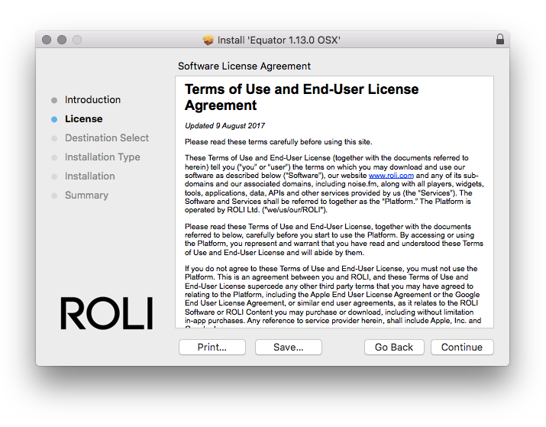Click the Software License Agreement heading
546x427 pixels.
244,66
